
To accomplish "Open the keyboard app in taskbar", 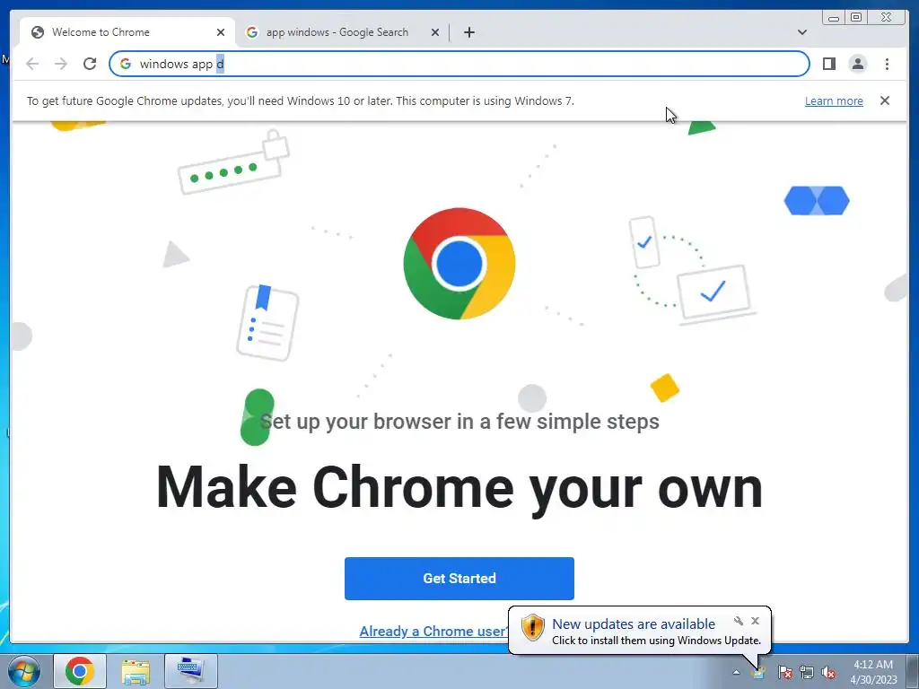I will pos(191,671).
